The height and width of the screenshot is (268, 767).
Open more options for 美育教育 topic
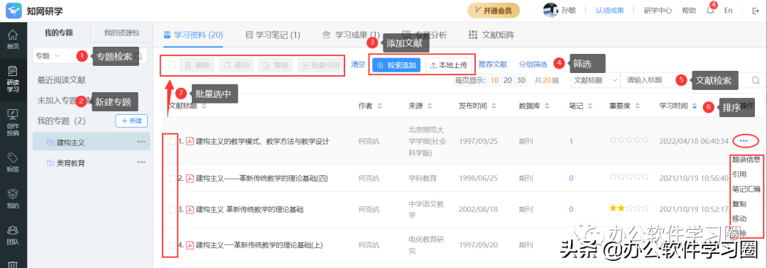tap(141, 162)
